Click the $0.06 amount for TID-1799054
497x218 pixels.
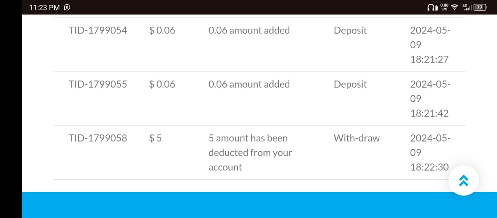(162, 30)
